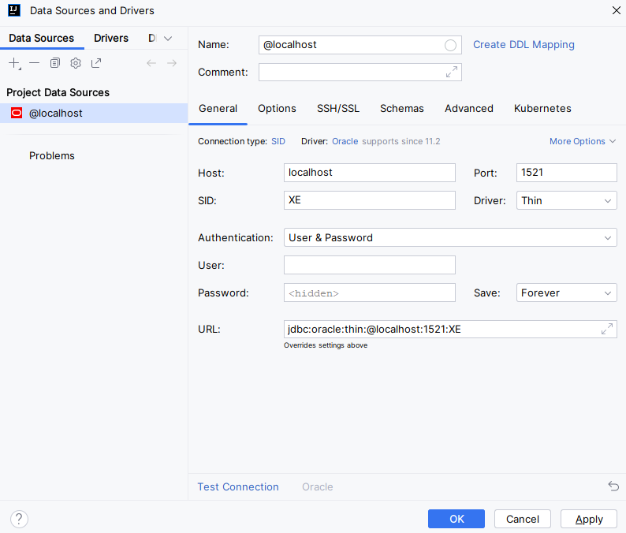Open the Kubernetes tab
The height and width of the screenshot is (533, 626).
point(542,109)
